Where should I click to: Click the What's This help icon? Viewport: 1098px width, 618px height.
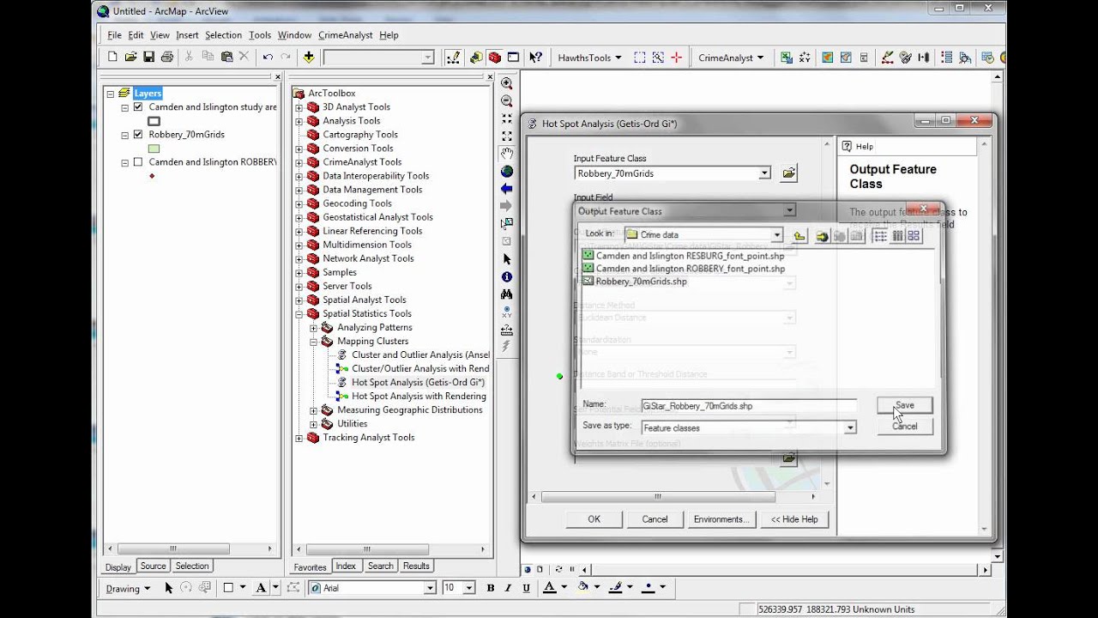pyautogui.click(x=536, y=58)
